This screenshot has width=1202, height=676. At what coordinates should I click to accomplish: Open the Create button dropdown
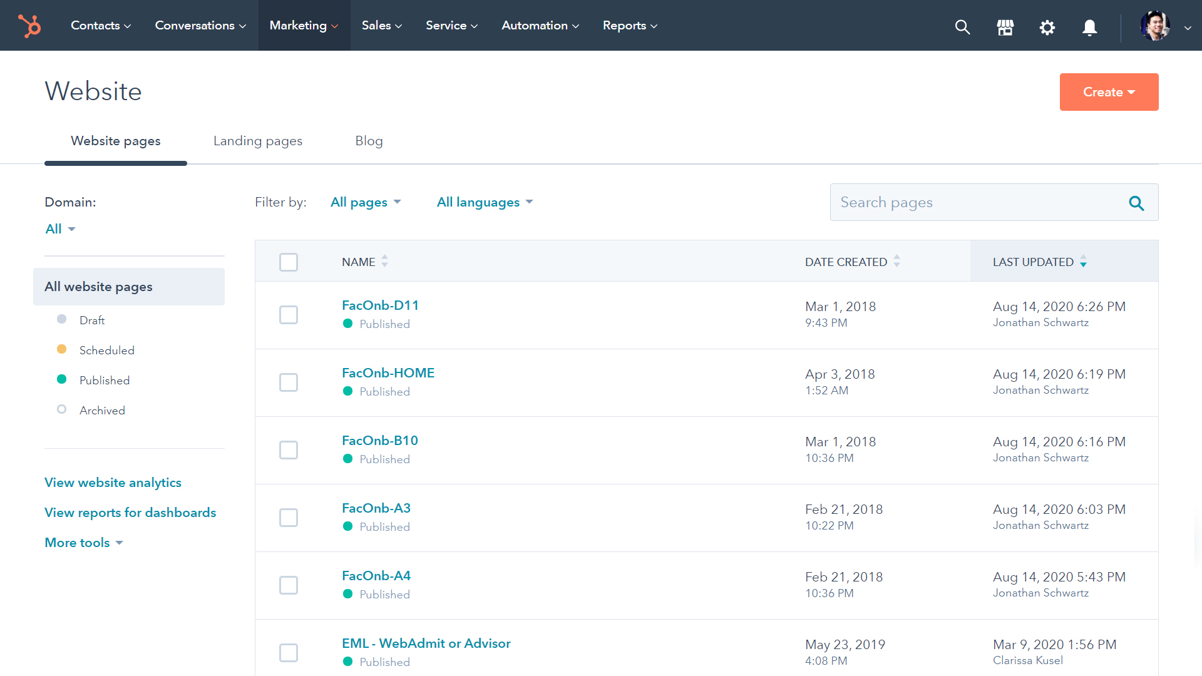pos(1109,92)
